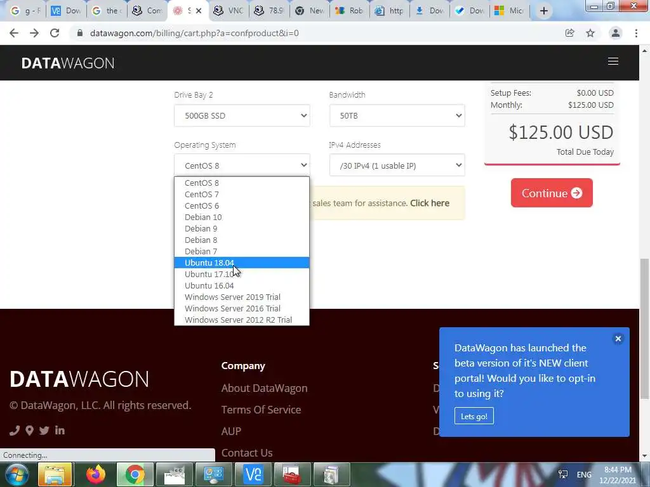Open the LinkedIn icon in the footer
Image resolution: width=650 pixels, height=487 pixels.
60,431
